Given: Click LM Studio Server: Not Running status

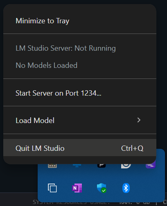Looking at the screenshot, I should pos(65,48).
